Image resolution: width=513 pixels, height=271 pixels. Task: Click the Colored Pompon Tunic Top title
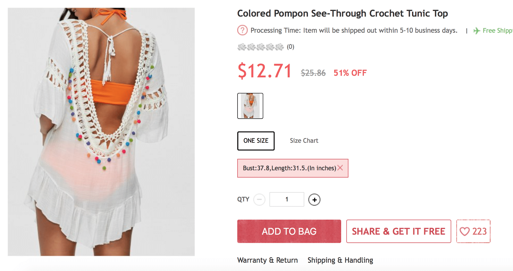click(342, 13)
